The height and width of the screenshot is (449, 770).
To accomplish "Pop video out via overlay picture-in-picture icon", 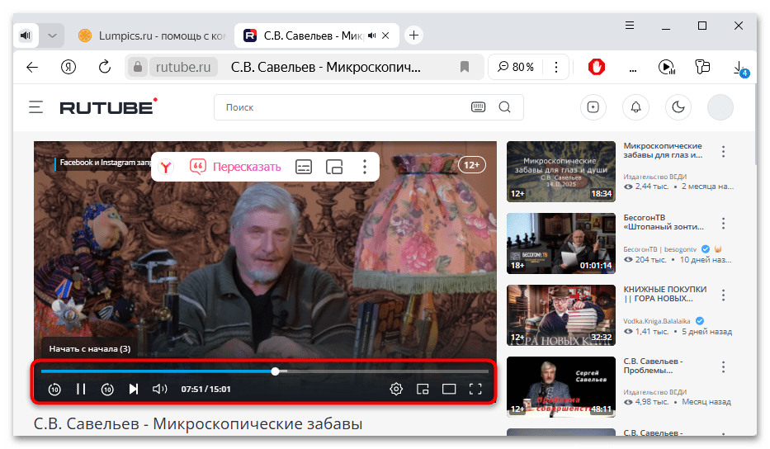I will (x=334, y=167).
